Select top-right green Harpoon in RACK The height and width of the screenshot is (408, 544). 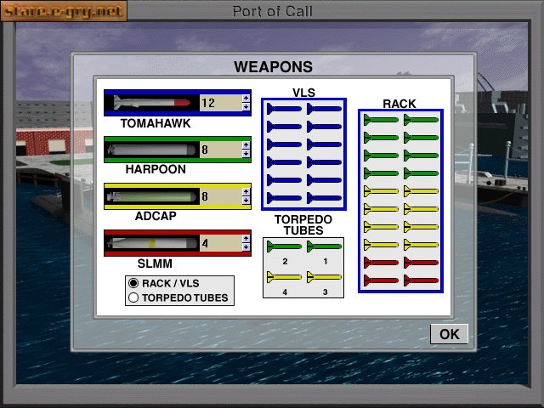click(421, 120)
